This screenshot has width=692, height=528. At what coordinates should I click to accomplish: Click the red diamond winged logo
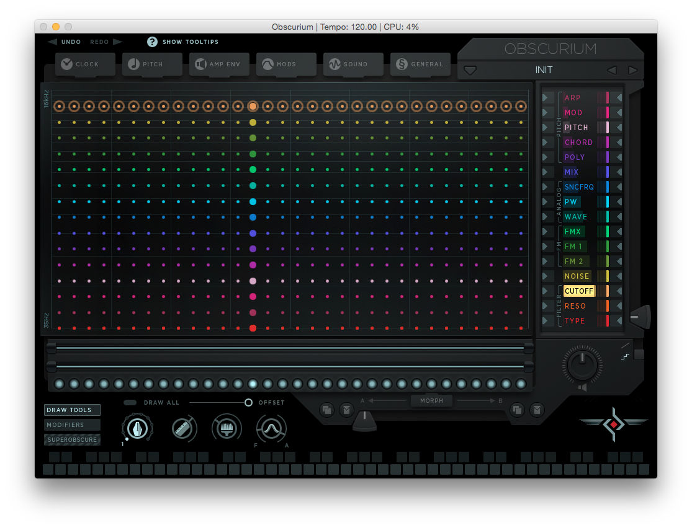click(x=613, y=424)
